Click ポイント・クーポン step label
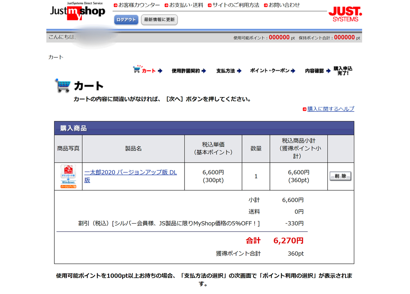The height and width of the screenshot is (294, 410). (x=270, y=71)
